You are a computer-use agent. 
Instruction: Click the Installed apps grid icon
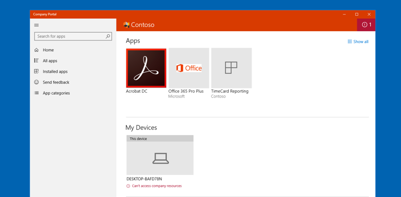[36, 72]
